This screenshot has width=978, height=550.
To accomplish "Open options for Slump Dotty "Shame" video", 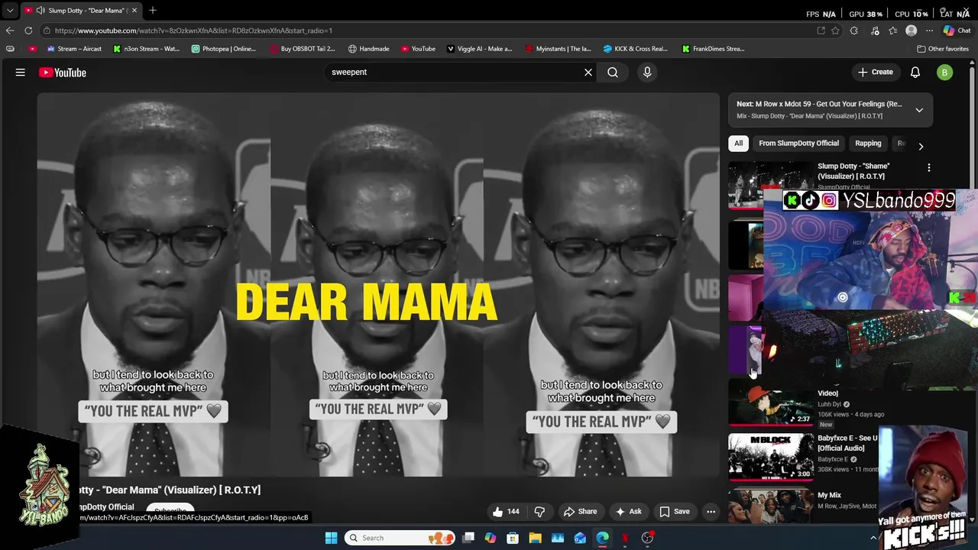I will click(x=929, y=167).
